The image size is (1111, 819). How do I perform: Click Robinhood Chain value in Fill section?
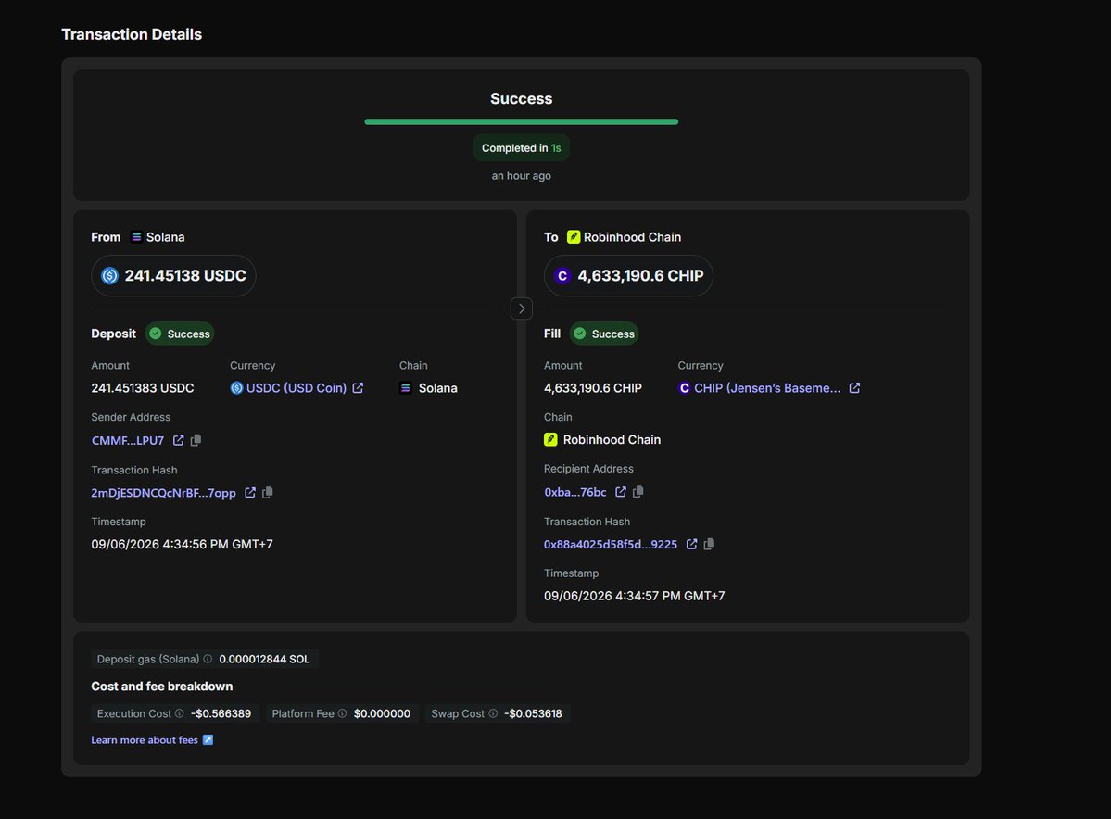click(x=602, y=439)
